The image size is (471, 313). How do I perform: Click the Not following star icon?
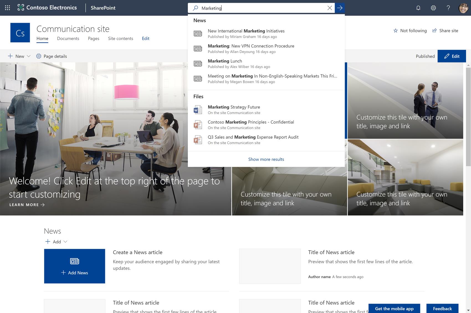395,31
